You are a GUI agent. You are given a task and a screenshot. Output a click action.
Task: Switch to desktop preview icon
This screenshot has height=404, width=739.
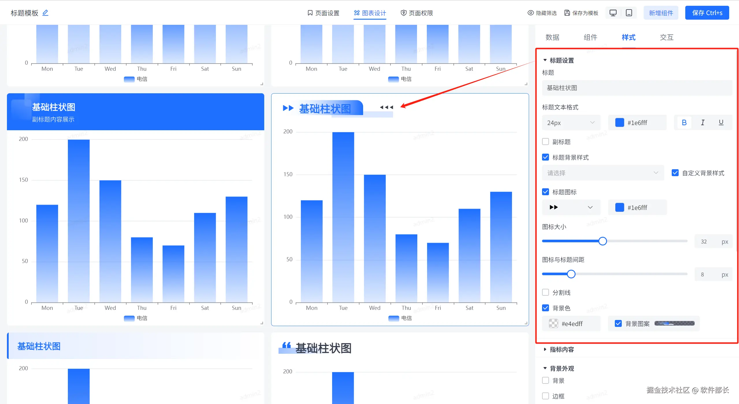pos(613,13)
